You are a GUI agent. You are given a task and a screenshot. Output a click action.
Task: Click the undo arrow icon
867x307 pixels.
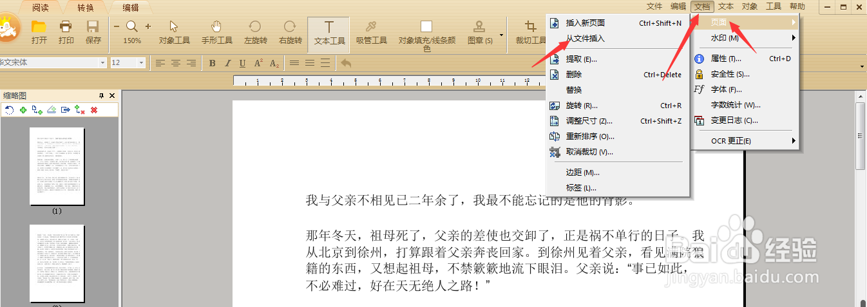tap(346, 63)
